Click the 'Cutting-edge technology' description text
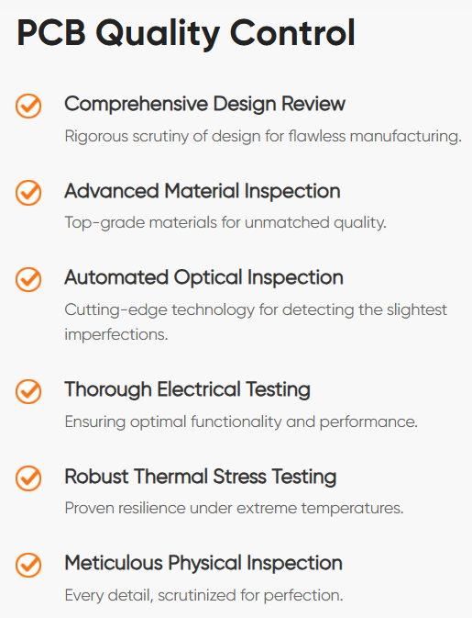Image resolution: width=472 pixels, height=618 pixels. [x=256, y=322]
